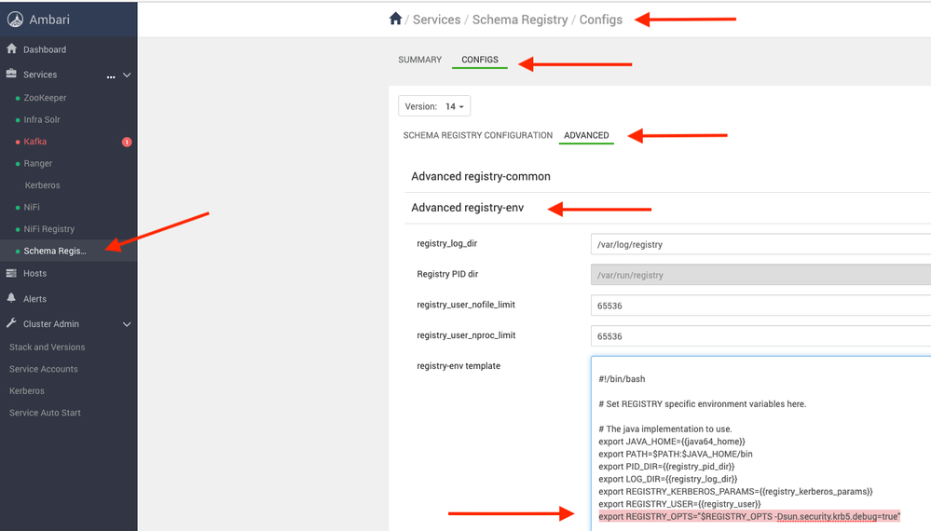The image size is (931, 531).
Task: Click inside the registry-env template textarea
Action: 760,443
